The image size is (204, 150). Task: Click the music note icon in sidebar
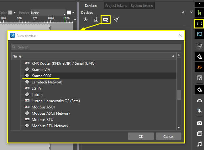click(x=199, y=144)
